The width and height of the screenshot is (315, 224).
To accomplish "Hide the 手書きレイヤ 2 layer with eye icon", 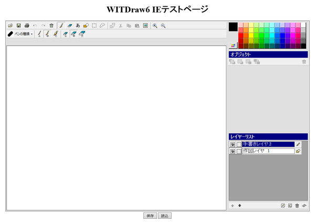I will coord(233,144).
